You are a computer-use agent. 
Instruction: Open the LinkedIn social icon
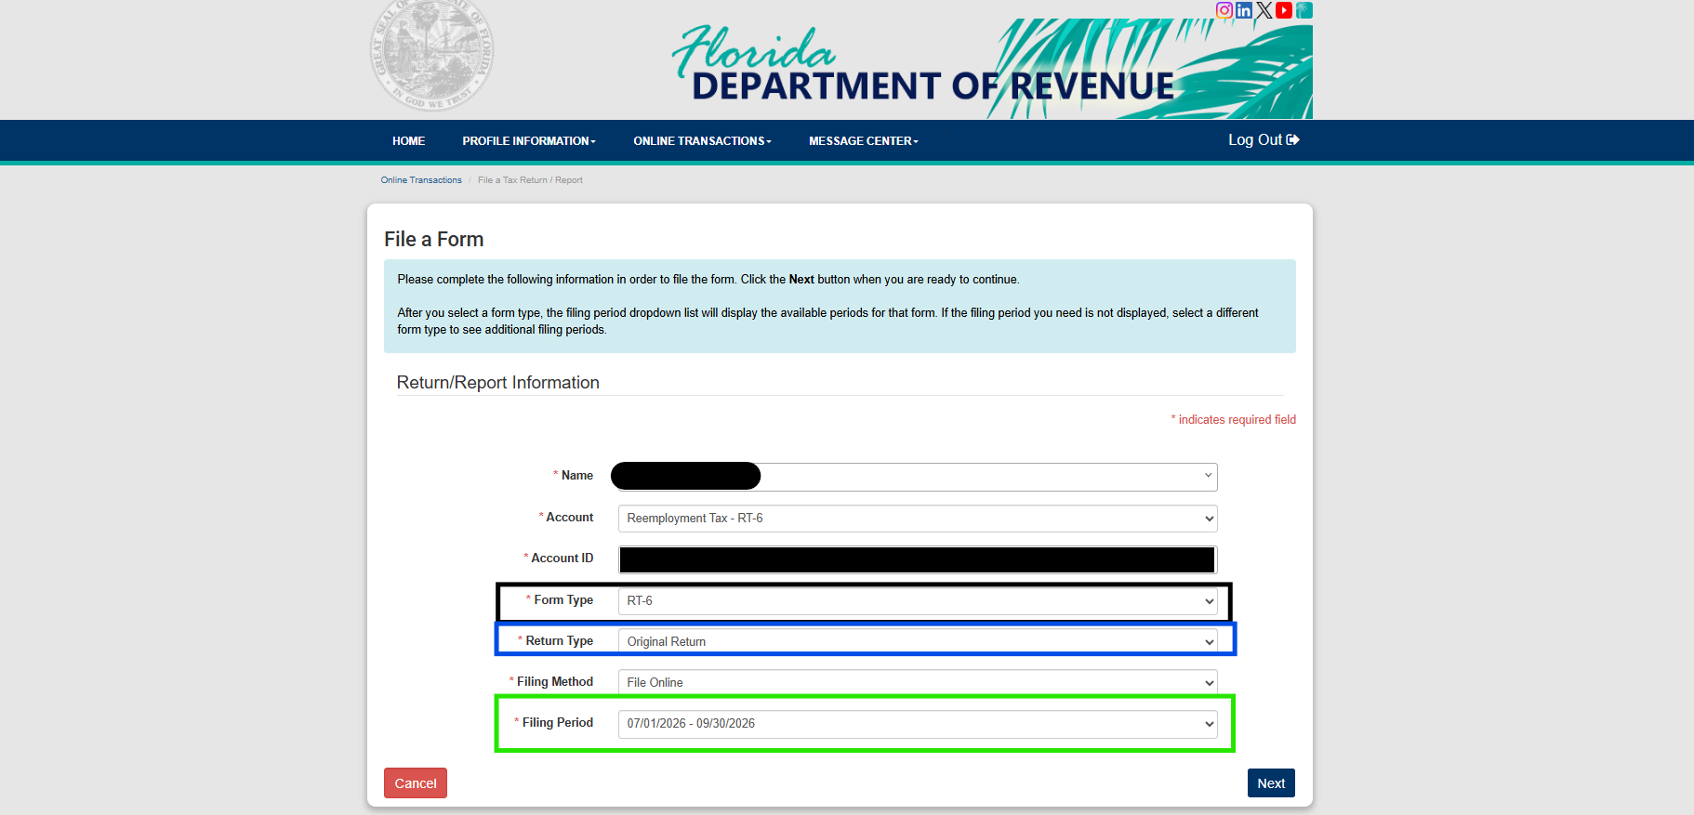(x=1244, y=10)
